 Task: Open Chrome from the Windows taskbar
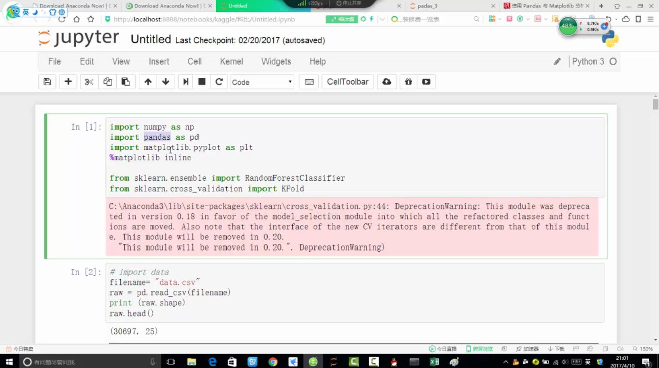tap(273, 362)
